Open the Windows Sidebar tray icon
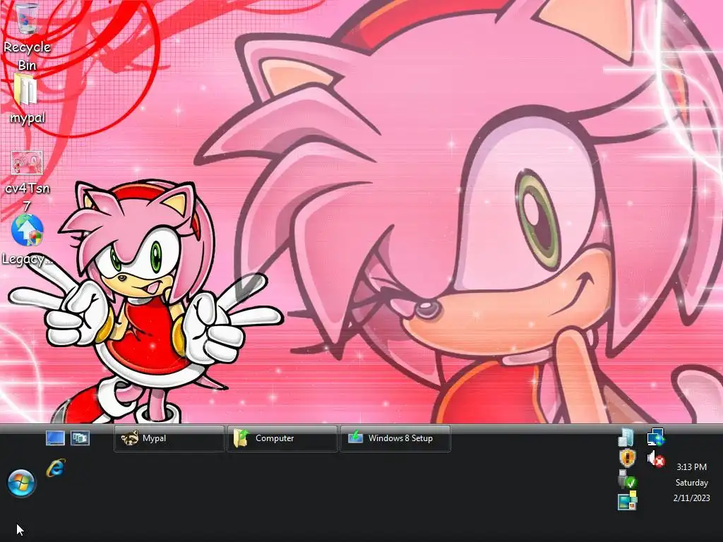The image size is (723, 542). coord(627,500)
